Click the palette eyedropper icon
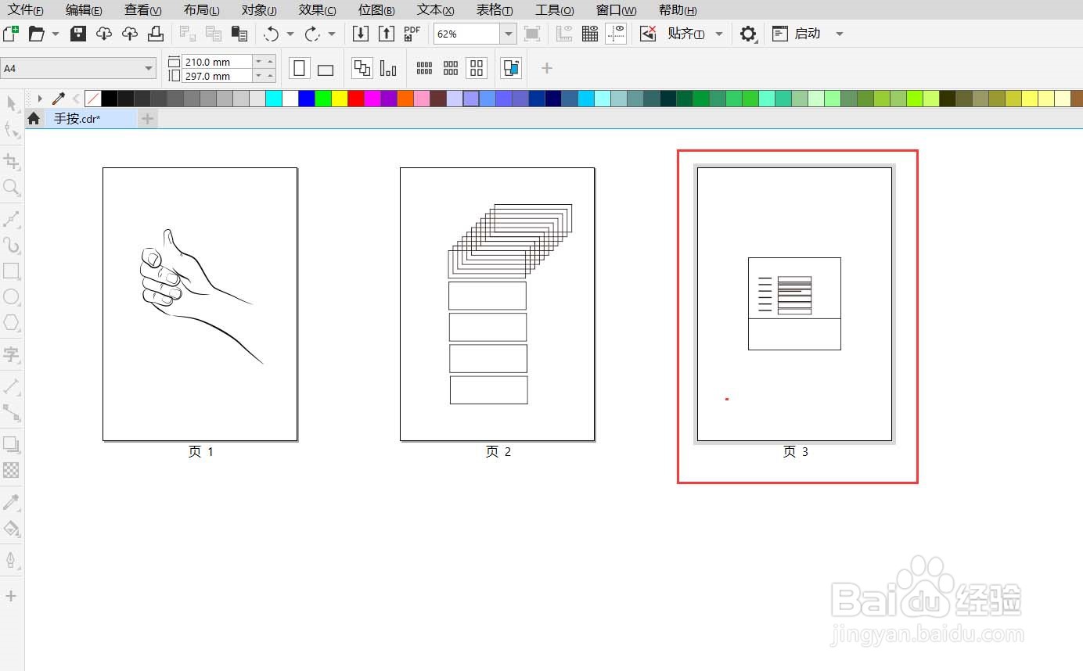The height and width of the screenshot is (671, 1083). click(x=59, y=99)
